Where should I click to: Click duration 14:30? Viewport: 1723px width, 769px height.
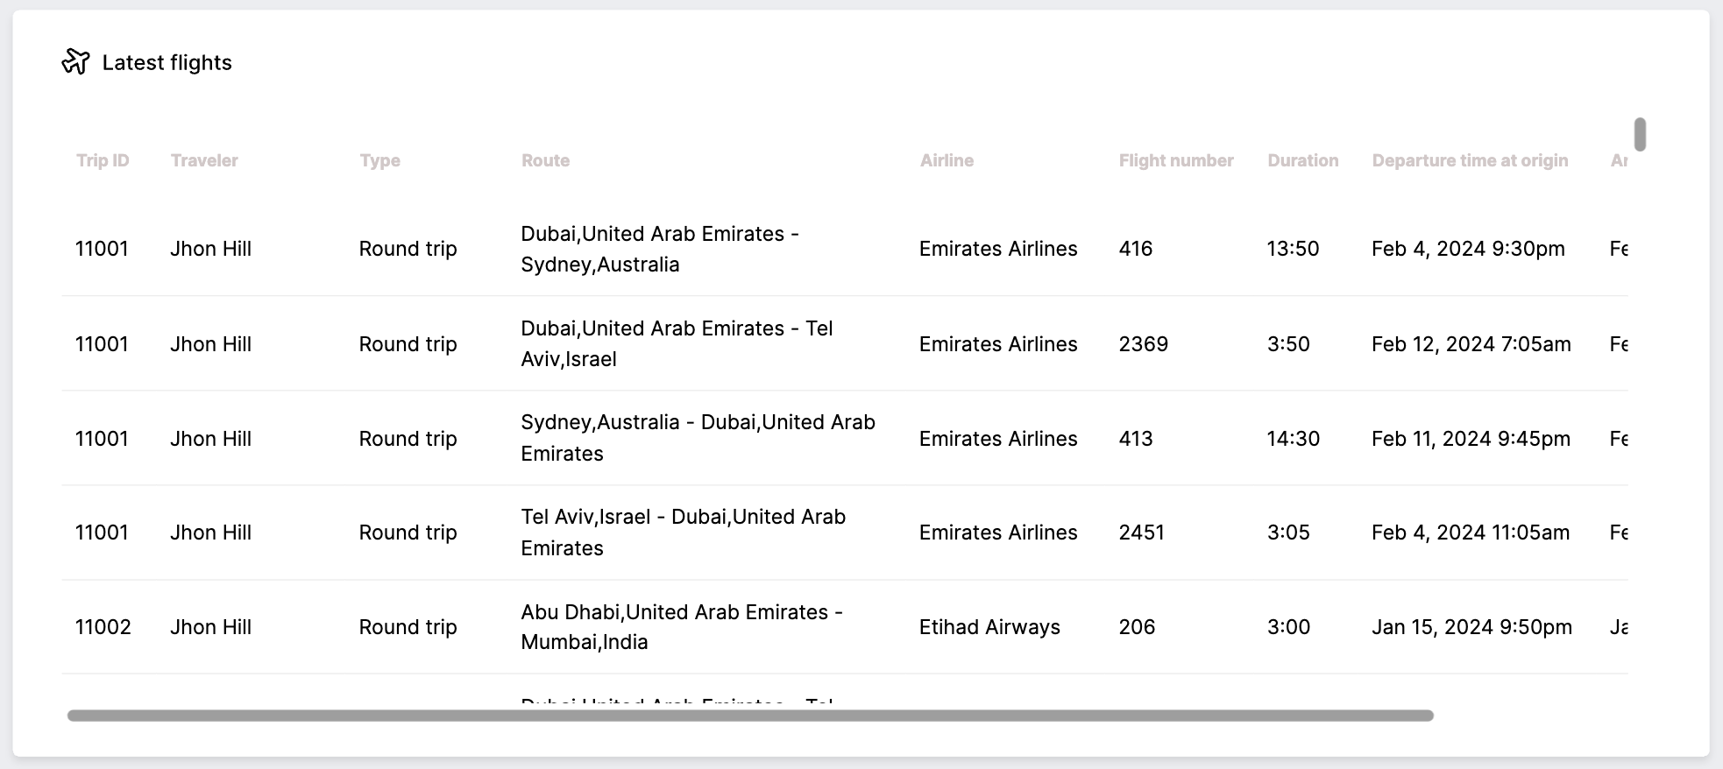point(1294,439)
